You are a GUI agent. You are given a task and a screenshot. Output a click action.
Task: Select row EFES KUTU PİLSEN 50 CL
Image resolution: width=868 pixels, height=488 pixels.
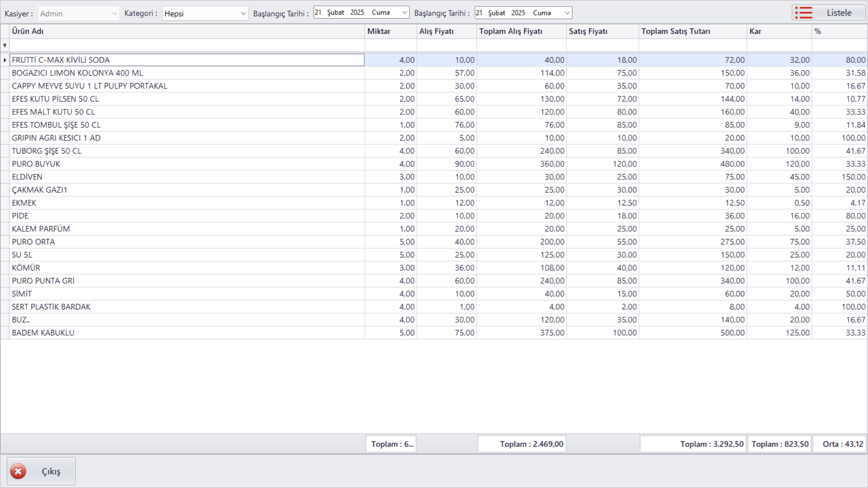tap(434, 99)
